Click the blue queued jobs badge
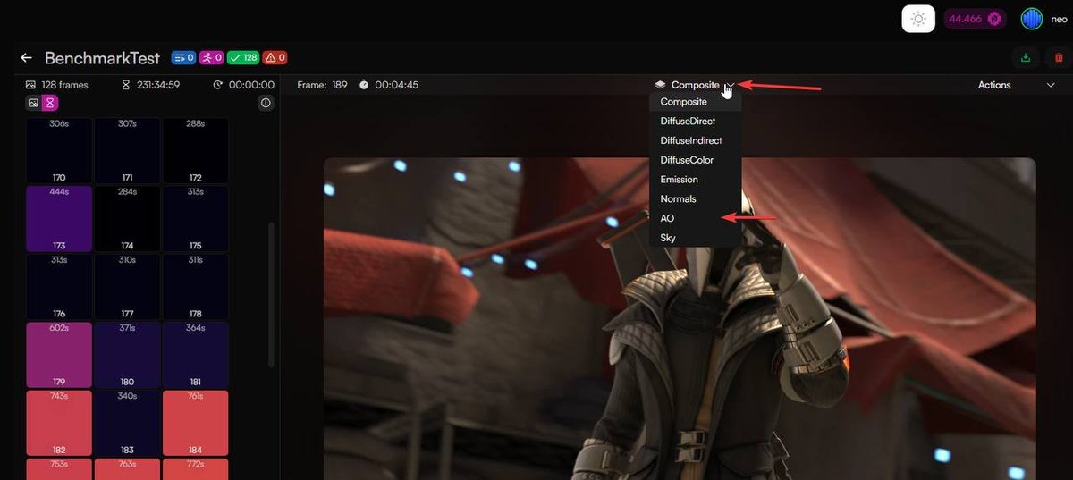 182,58
